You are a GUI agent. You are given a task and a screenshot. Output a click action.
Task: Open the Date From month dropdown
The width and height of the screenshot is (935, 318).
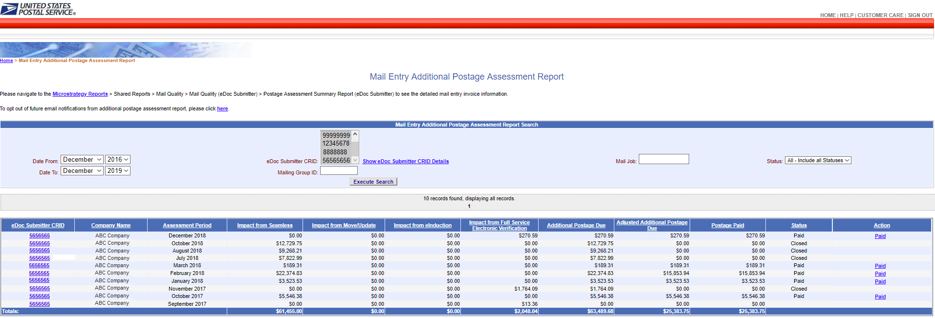coord(82,160)
